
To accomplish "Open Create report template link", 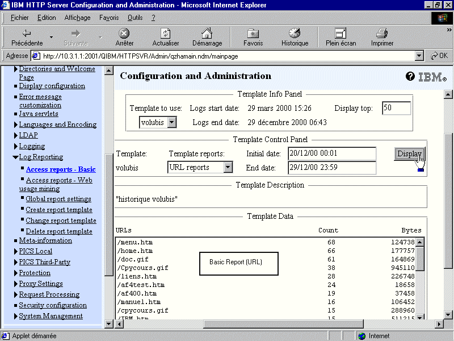I will (59, 210).
